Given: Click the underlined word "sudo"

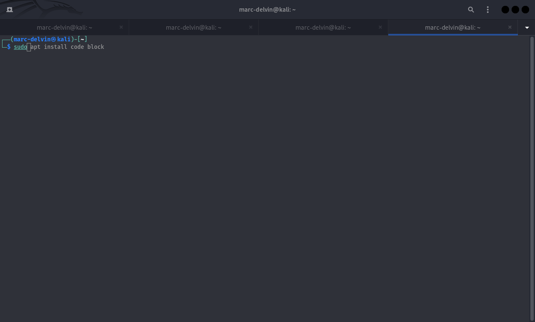Looking at the screenshot, I should click(20, 47).
